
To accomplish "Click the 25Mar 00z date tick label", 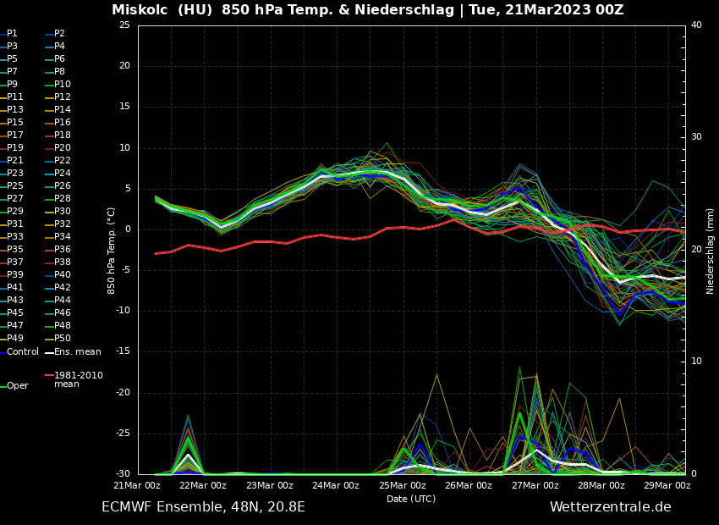I will [x=402, y=486].
